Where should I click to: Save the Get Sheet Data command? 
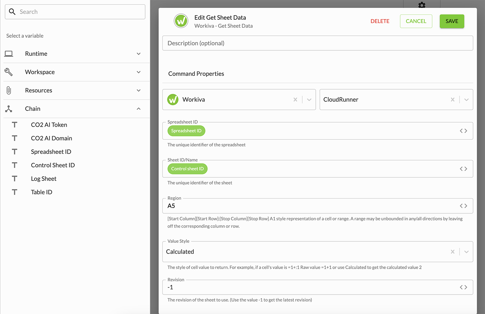point(452,21)
